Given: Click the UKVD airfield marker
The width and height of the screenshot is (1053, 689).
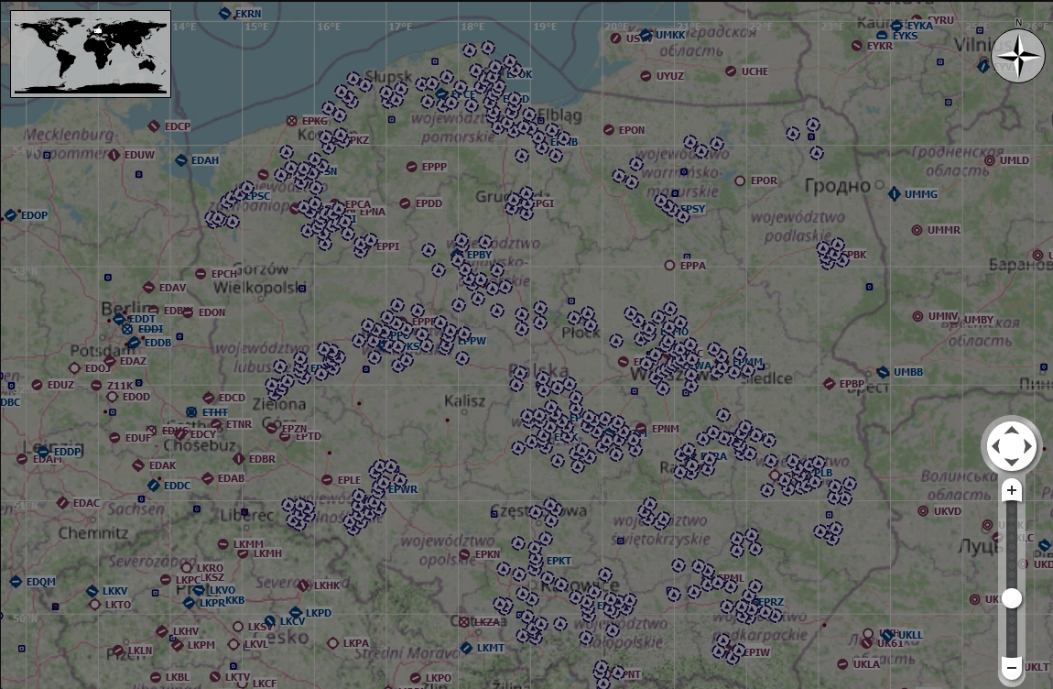Looking at the screenshot, I should pyautogui.click(x=923, y=511).
